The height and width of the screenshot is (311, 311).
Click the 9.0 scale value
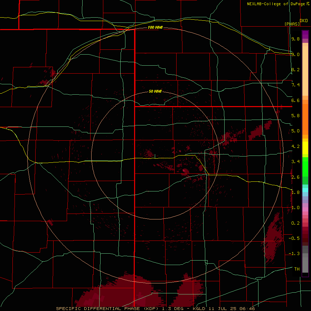click(295, 54)
